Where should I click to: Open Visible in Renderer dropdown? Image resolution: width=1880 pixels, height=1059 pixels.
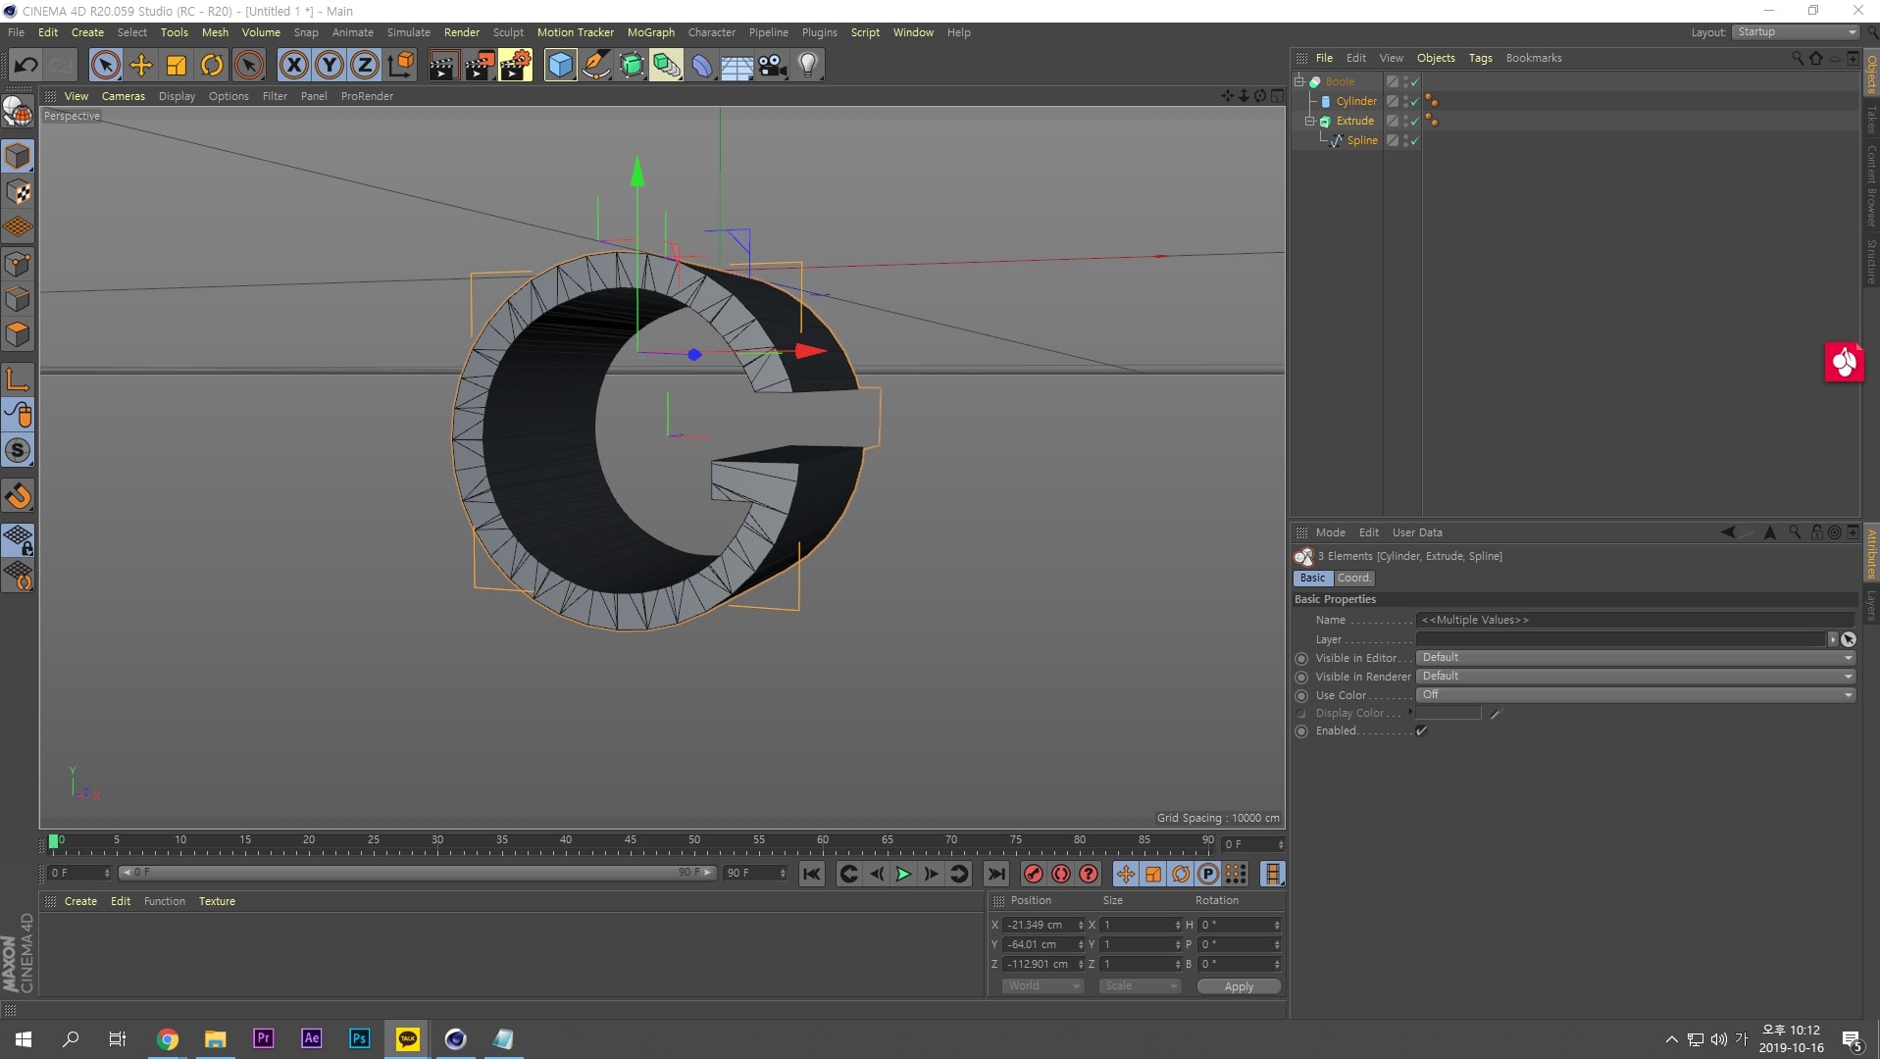[x=1636, y=677]
